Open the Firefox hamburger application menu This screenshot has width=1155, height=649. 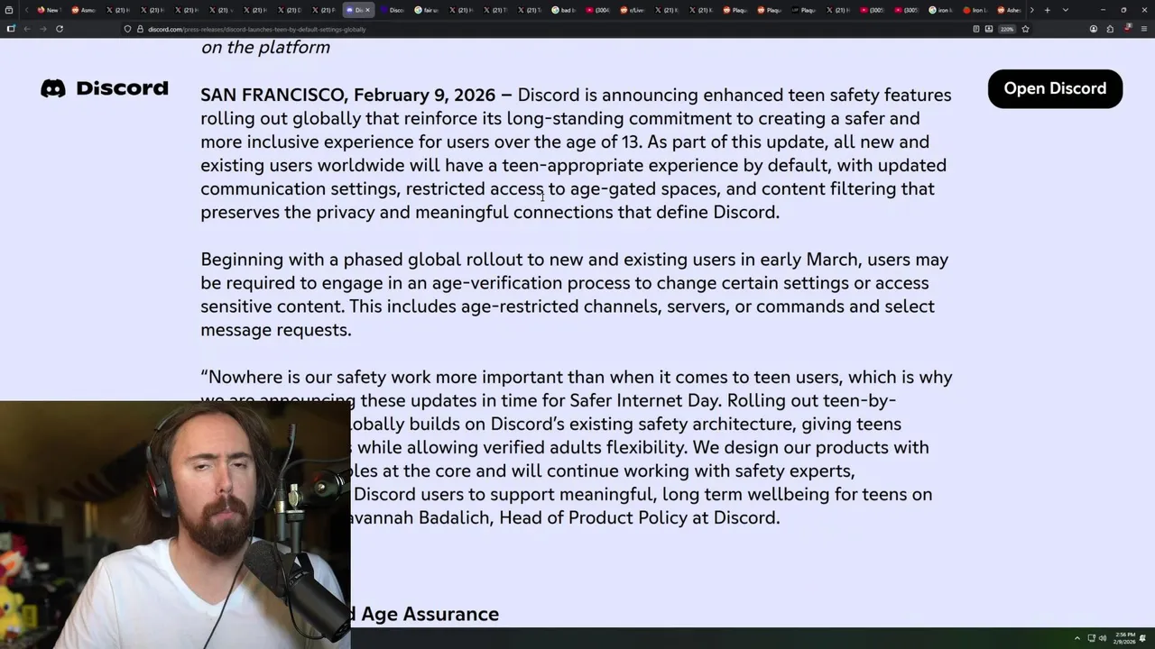click(x=1144, y=29)
